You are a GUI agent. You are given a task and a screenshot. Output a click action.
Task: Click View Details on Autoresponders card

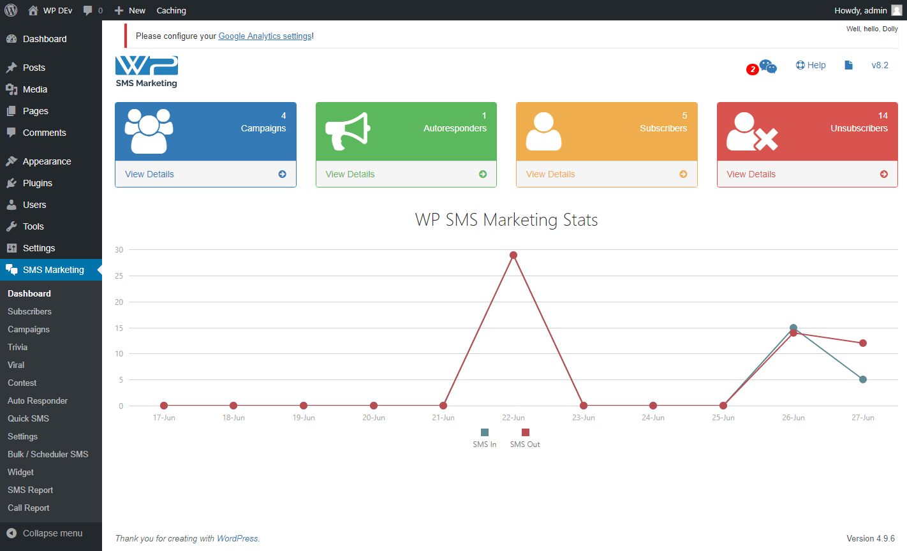click(x=350, y=174)
